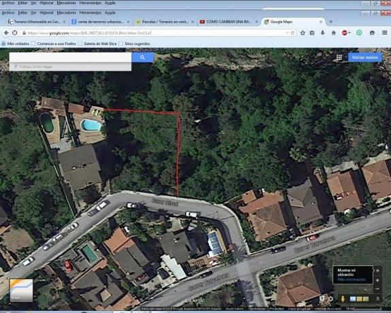Image resolution: width=391 pixels, height=313 pixels.
Task: Click the Tráfico link under the search box
Action: (x=24, y=67)
